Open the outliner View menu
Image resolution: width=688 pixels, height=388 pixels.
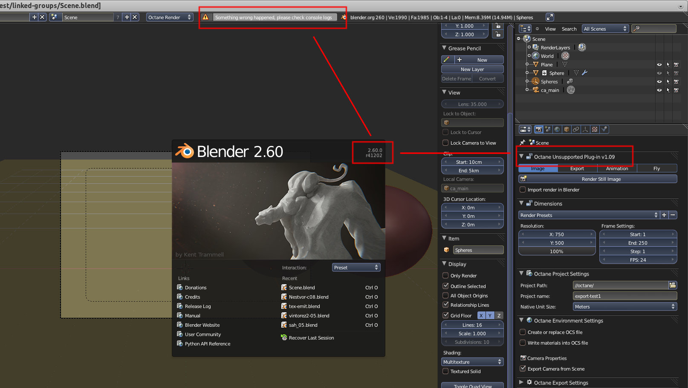(550, 29)
